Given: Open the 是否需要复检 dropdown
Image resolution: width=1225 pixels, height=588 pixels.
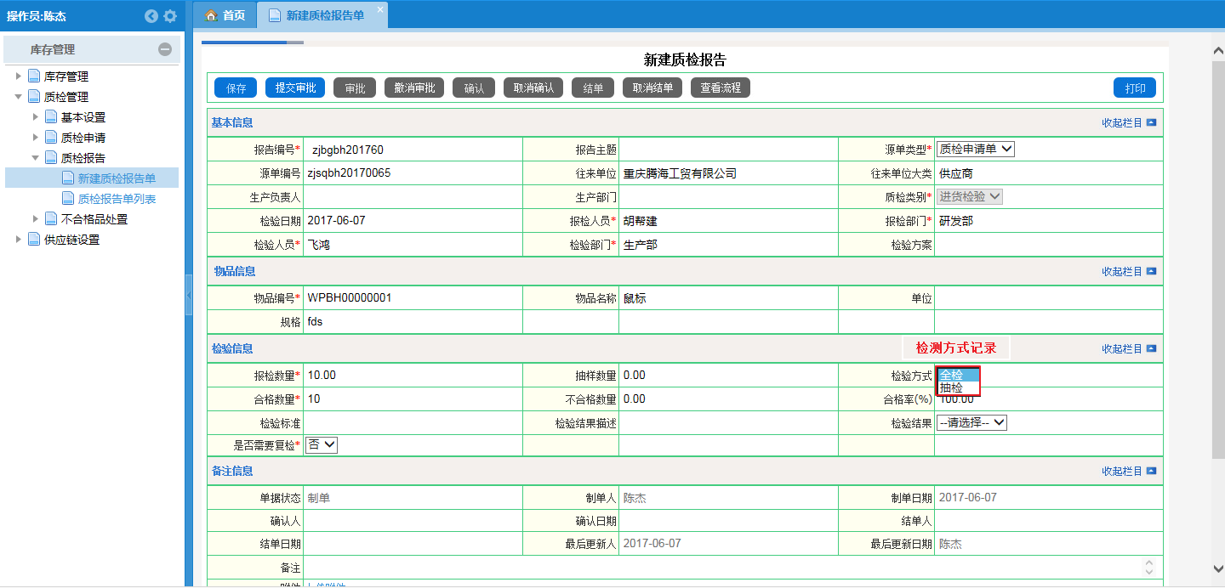Looking at the screenshot, I should pyautogui.click(x=322, y=444).
